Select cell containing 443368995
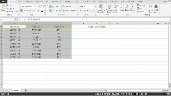This screenshot has height=96, width=171. point(15,30)
